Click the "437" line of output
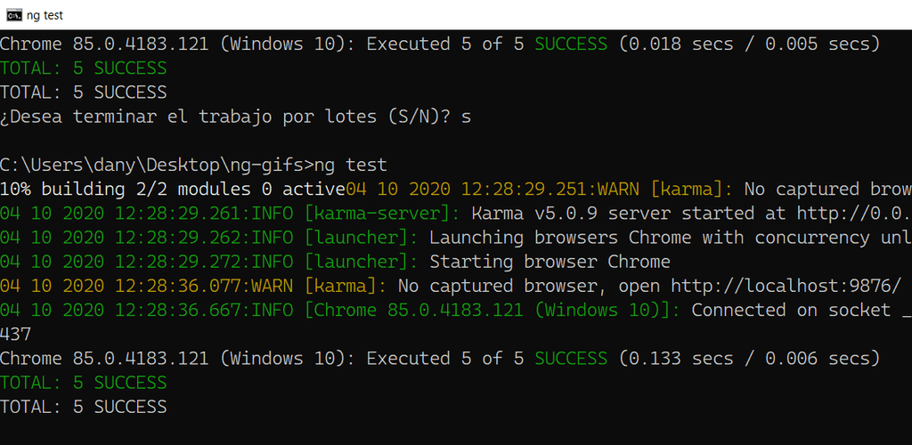The width and height of the screenshot is (912, 445). point(15,335)
